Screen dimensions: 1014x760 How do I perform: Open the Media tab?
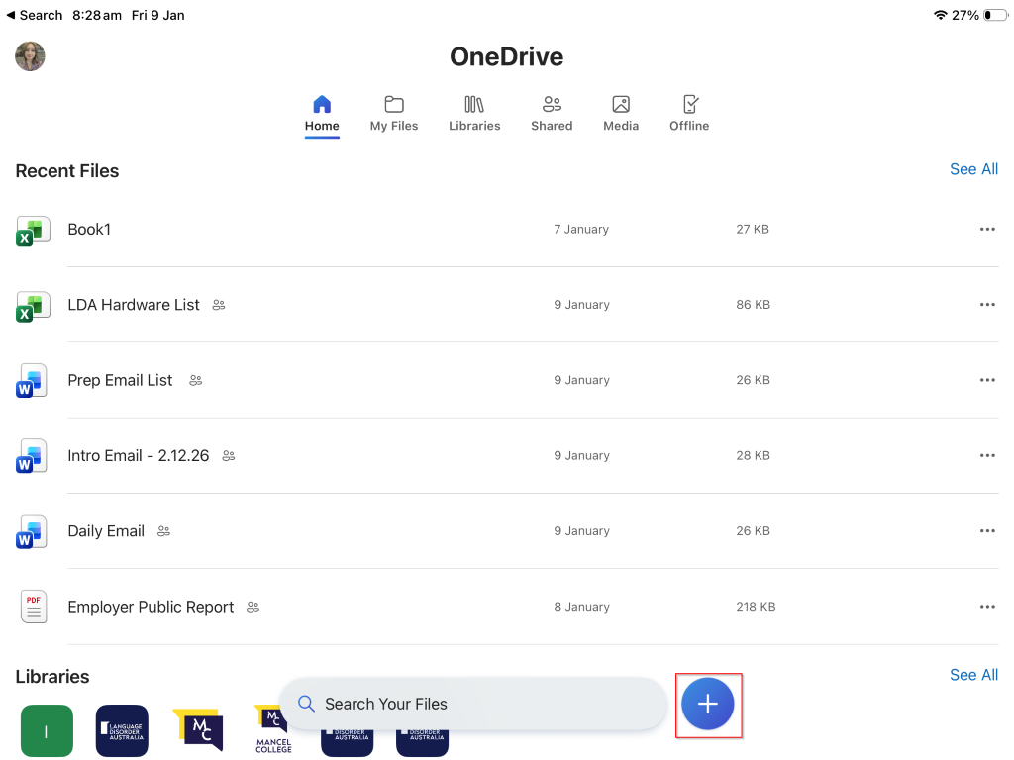(621, 114)
